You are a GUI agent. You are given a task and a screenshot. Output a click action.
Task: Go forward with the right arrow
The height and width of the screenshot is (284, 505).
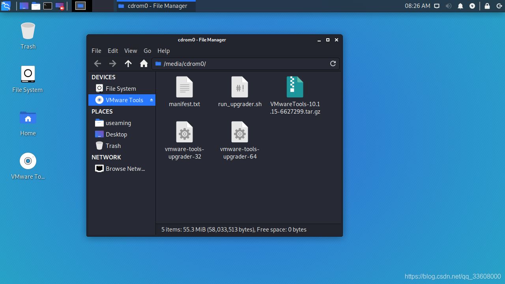click(113, 64)
